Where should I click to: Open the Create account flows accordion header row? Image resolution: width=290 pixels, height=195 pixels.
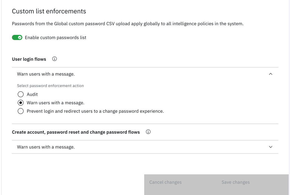point(142,147)
